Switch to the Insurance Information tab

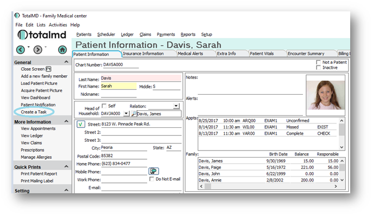143,54
